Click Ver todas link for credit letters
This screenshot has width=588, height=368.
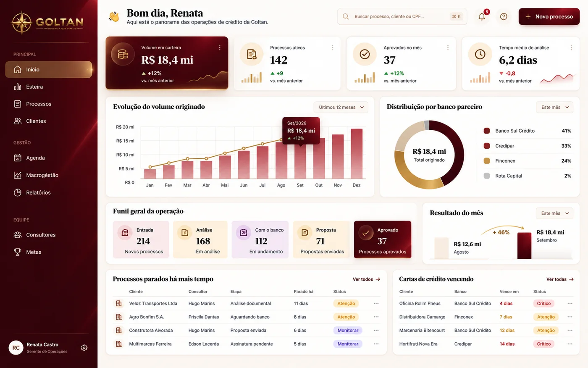560,279
